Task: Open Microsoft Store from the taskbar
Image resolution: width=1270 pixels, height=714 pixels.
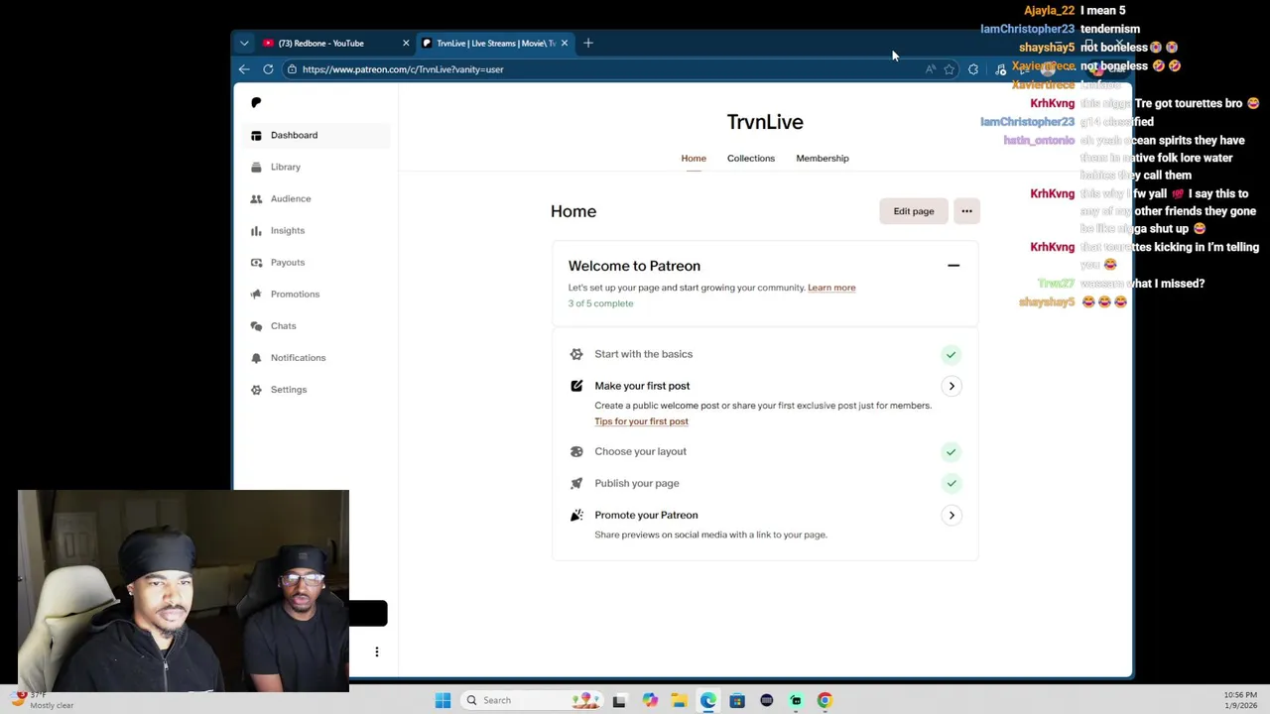Action: click(x=737, y=700)
